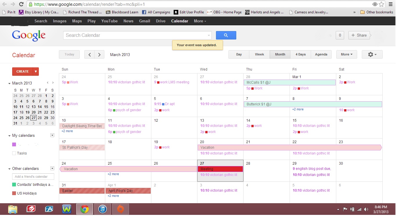Click the browser back arrow
The width and height of the screenshot is (396, 223).
point(5,4)
